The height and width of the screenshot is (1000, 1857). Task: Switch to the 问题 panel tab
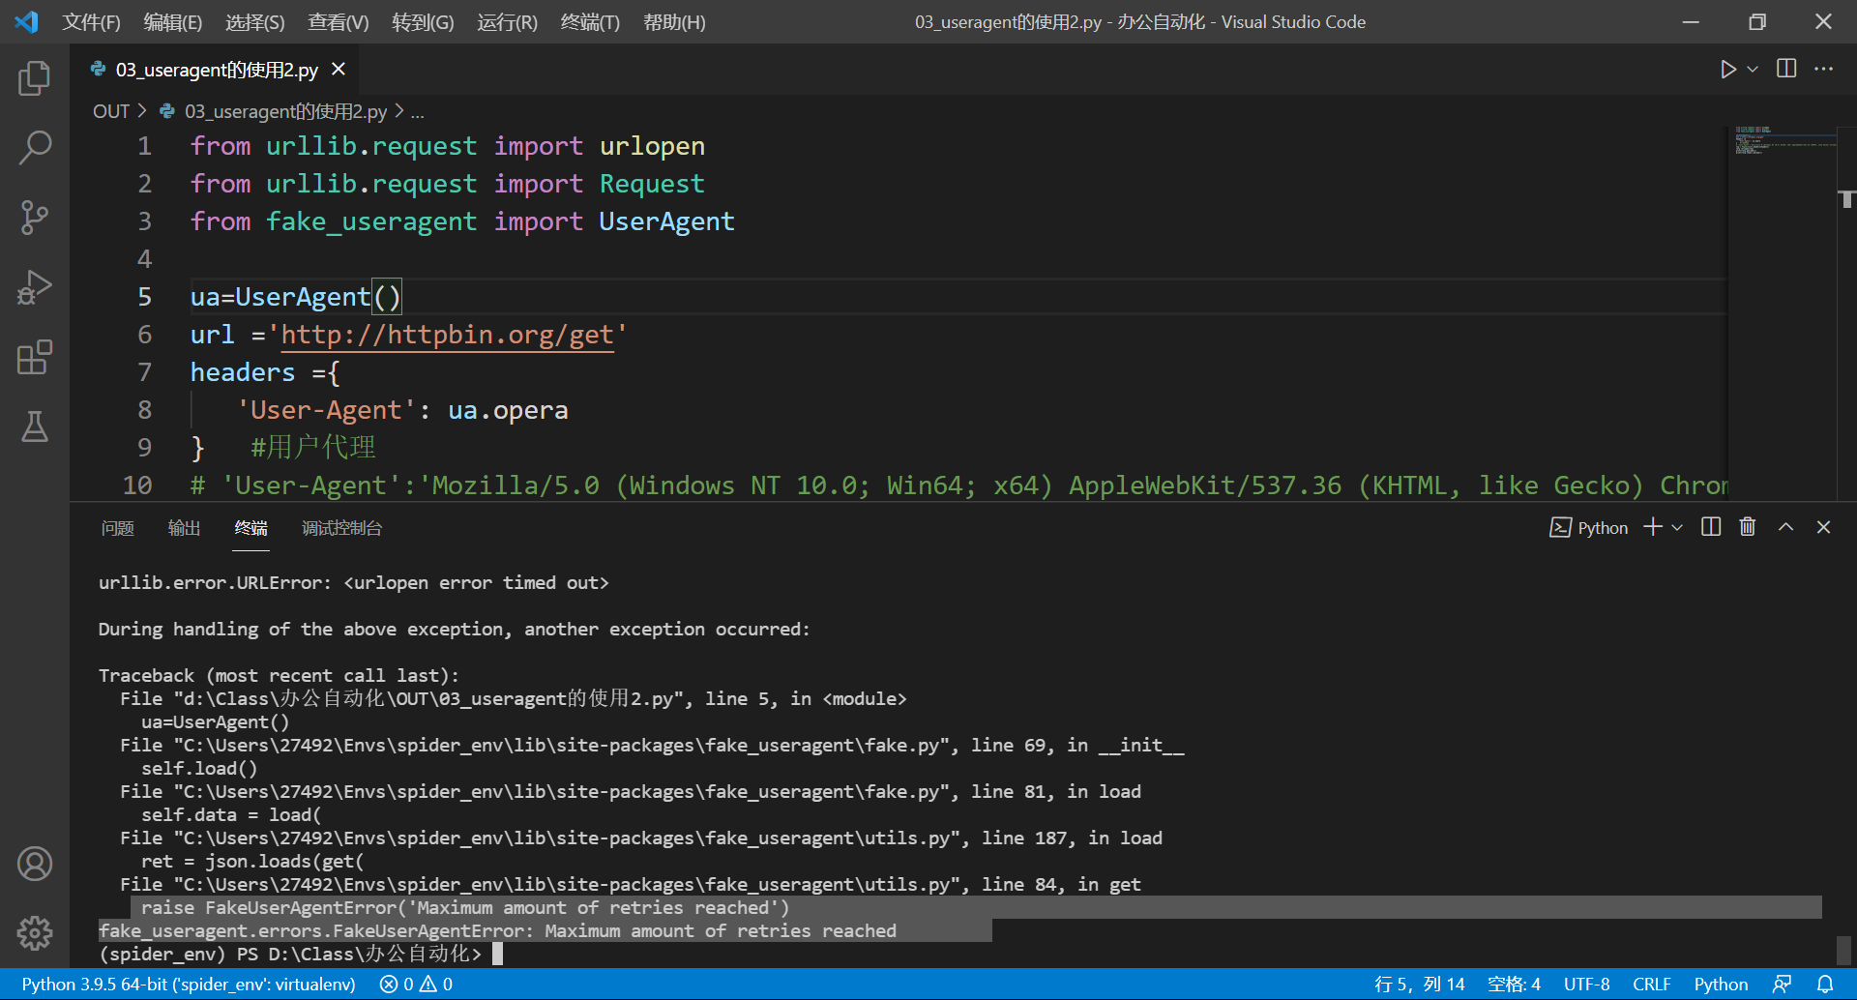117,528
